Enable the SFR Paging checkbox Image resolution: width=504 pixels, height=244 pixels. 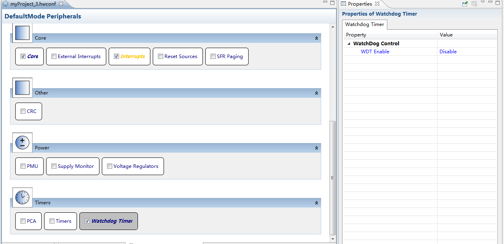pos(213,56)
